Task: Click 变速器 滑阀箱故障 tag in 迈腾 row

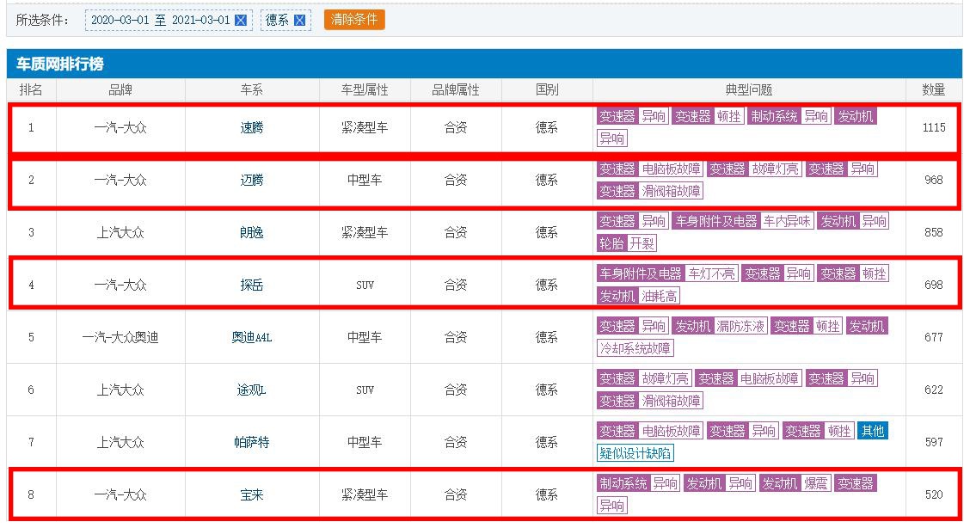Action: point(649,191)
